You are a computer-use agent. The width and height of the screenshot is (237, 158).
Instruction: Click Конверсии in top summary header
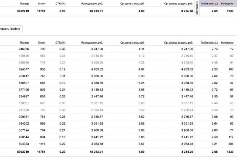pos(227,4)
